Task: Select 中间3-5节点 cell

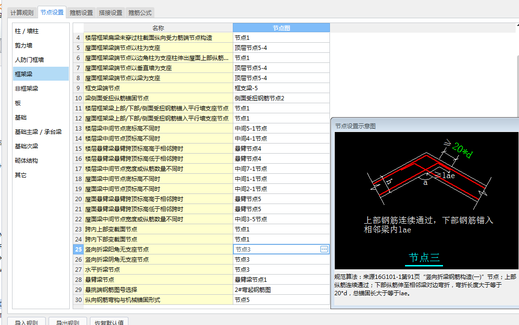Action: pyautogui.click(x=281, y=219)
